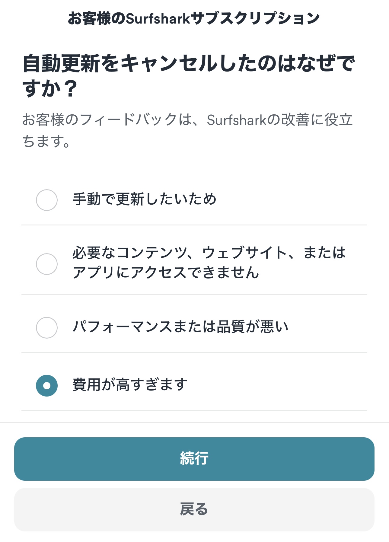Click the 費用が高すぎます label text
The height and width of the screenshot is (542, 389).
coord(130,385)
